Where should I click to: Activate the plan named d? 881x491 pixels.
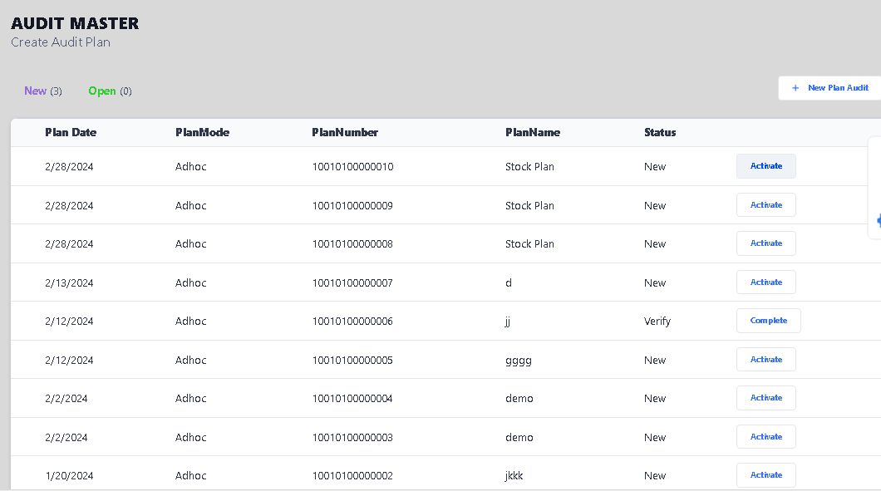tap(765, 282)
